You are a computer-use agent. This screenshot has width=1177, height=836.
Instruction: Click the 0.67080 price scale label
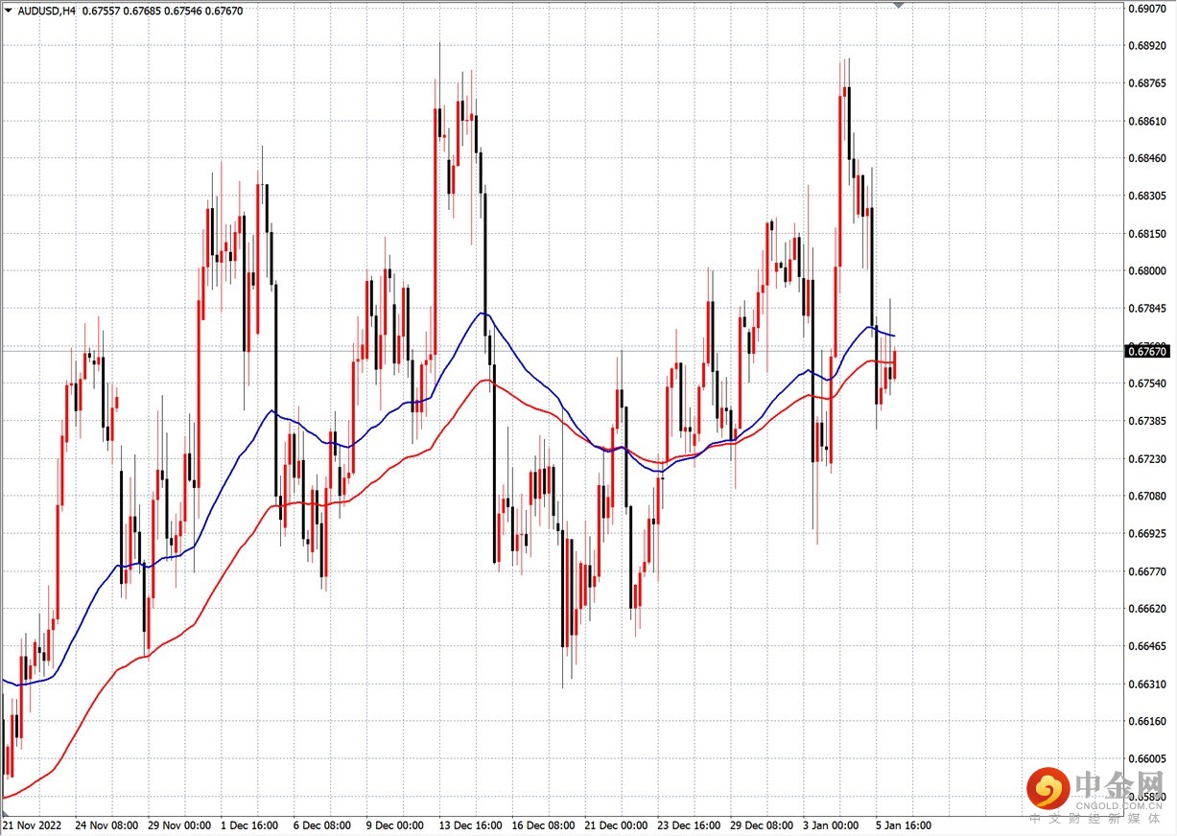pyautogui.click(x=1146, y=496)
